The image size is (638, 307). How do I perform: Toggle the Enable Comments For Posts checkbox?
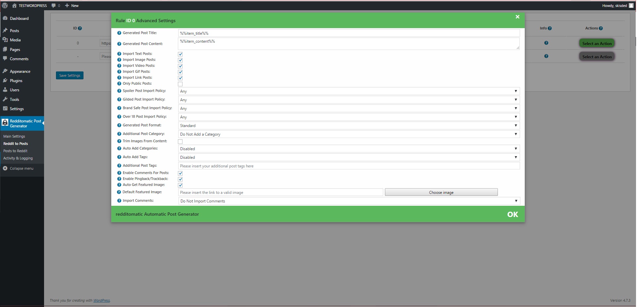point(181,173)
